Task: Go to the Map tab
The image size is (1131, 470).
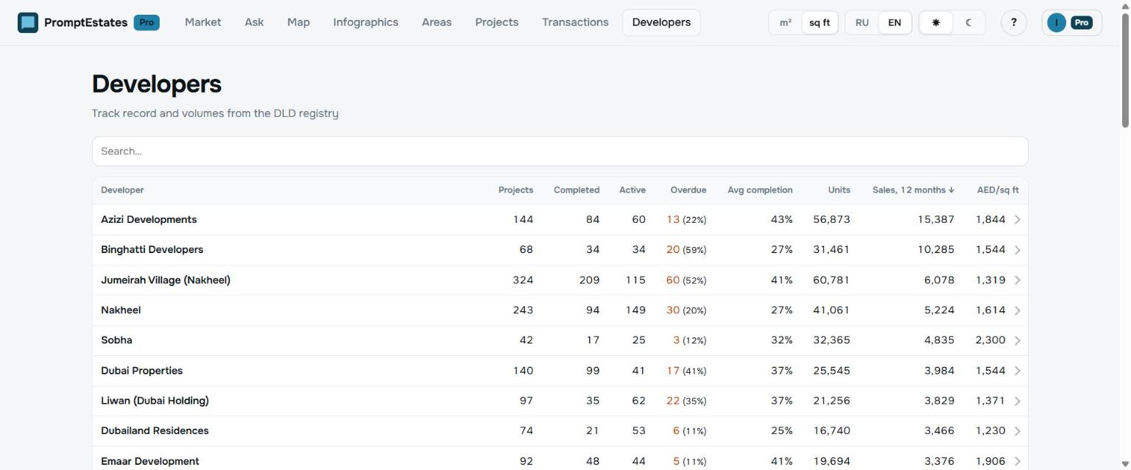Action: tap(298, 22)
